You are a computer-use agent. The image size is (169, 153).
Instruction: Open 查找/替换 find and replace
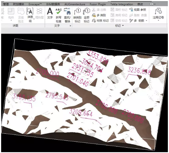coord(67,15)
